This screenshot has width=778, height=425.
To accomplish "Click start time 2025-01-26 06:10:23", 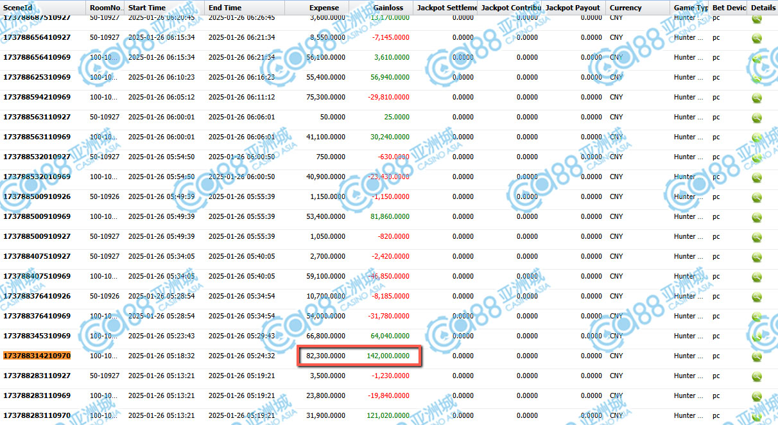I will tap(161, 77).
